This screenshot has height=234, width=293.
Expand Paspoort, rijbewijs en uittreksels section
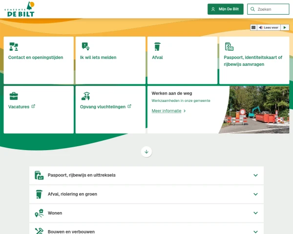(146, 175)
